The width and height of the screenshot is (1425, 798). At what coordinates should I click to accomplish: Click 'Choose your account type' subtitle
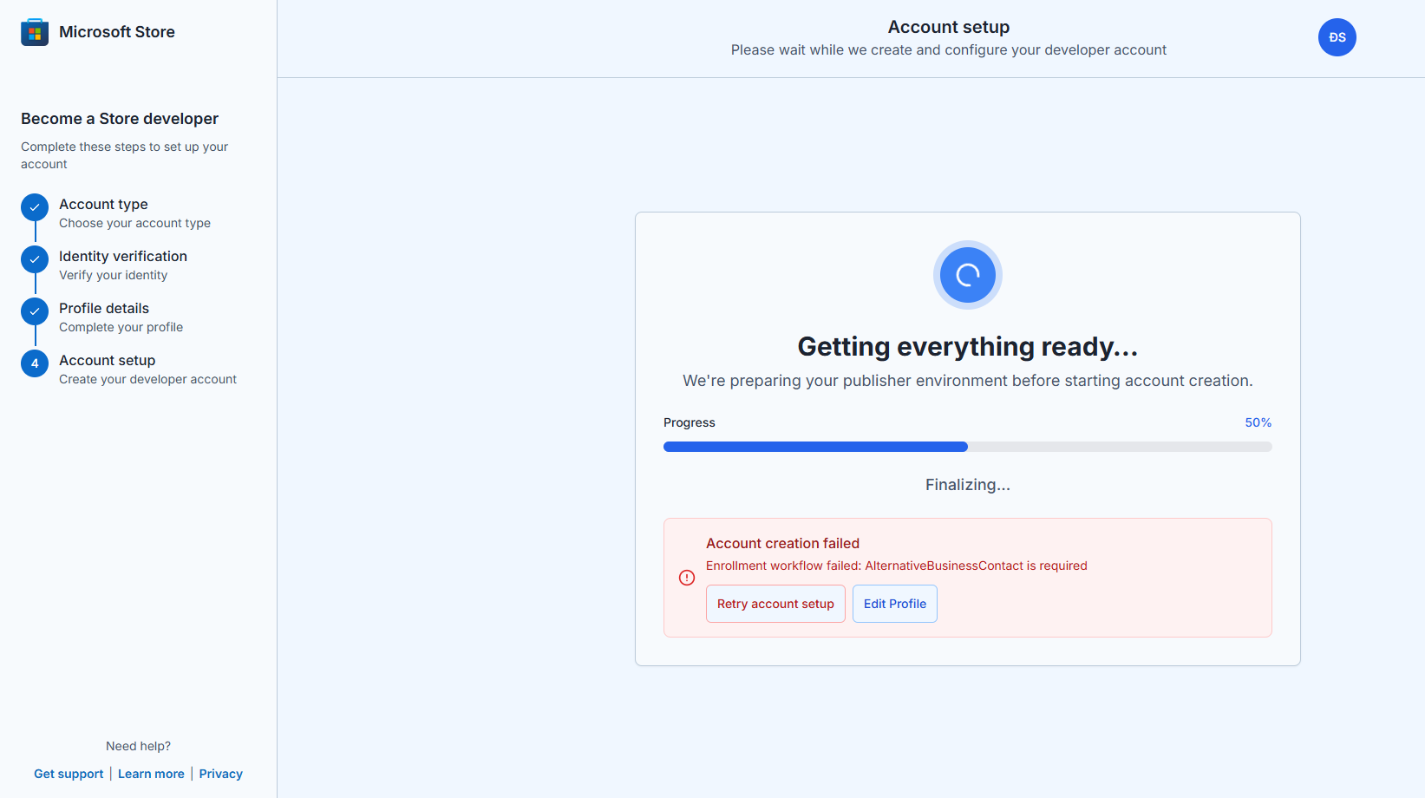(x=134, y=223)
